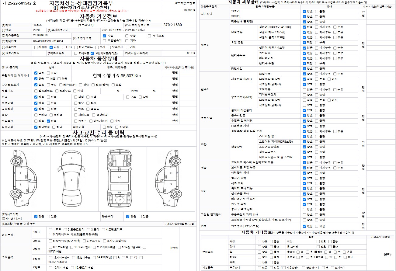Tick 15.대쉬패널 in C랭크
The width and height of the screenshot is (396, 271).
pos(50,268)
